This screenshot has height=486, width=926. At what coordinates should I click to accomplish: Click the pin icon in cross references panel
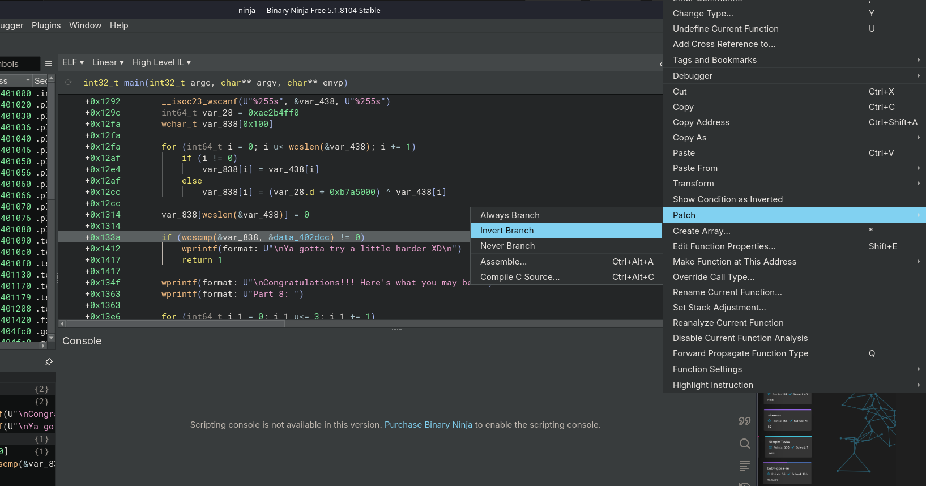49,362
